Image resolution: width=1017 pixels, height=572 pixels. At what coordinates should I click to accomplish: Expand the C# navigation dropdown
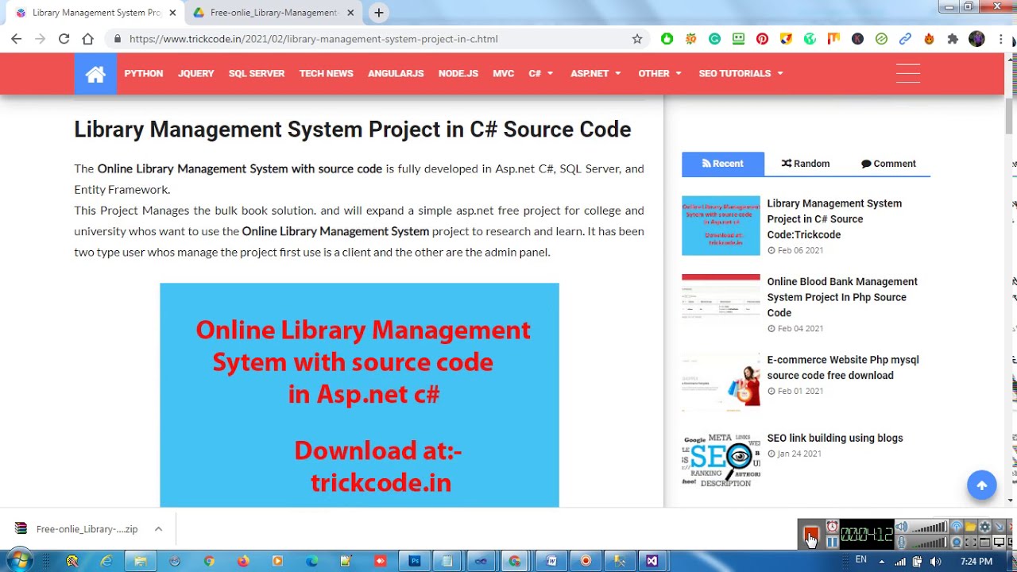(541, 73)
